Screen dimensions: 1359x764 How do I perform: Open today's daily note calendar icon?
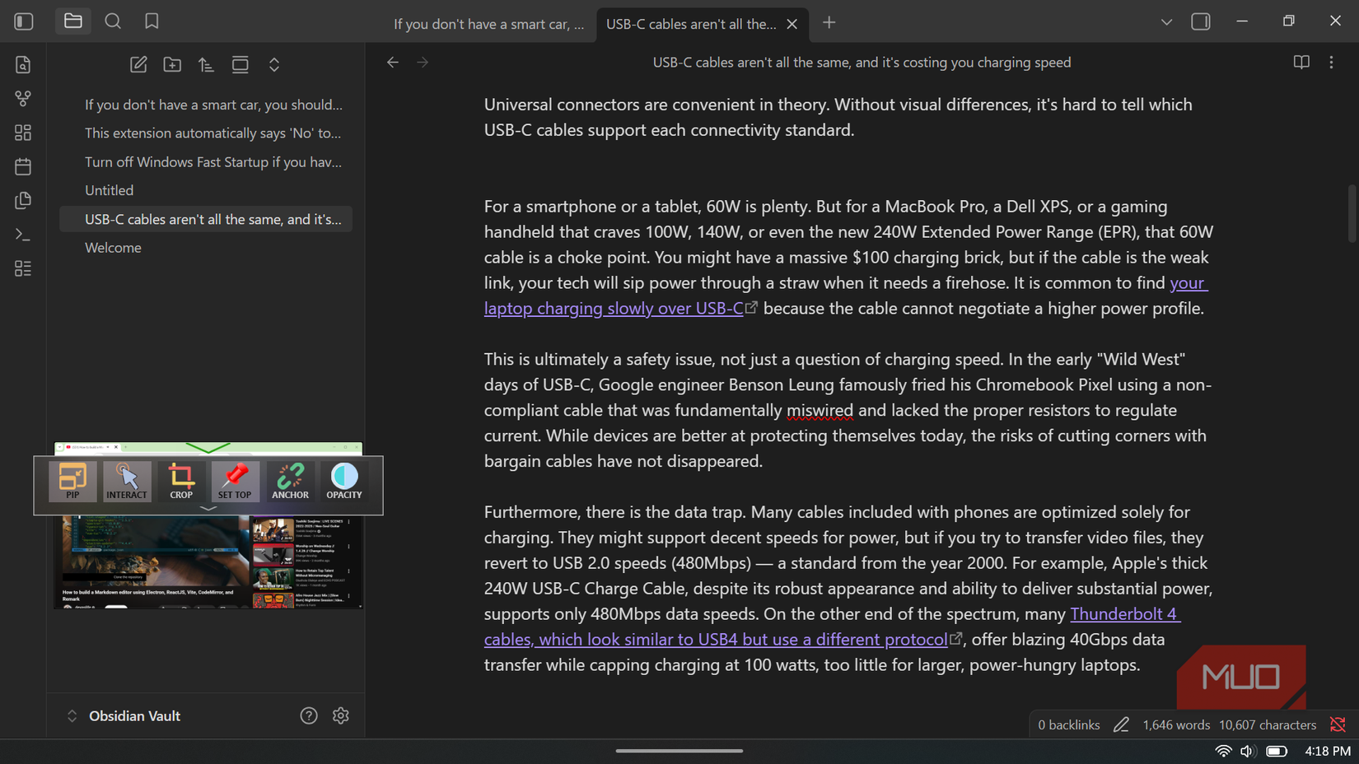coord(23,166)
